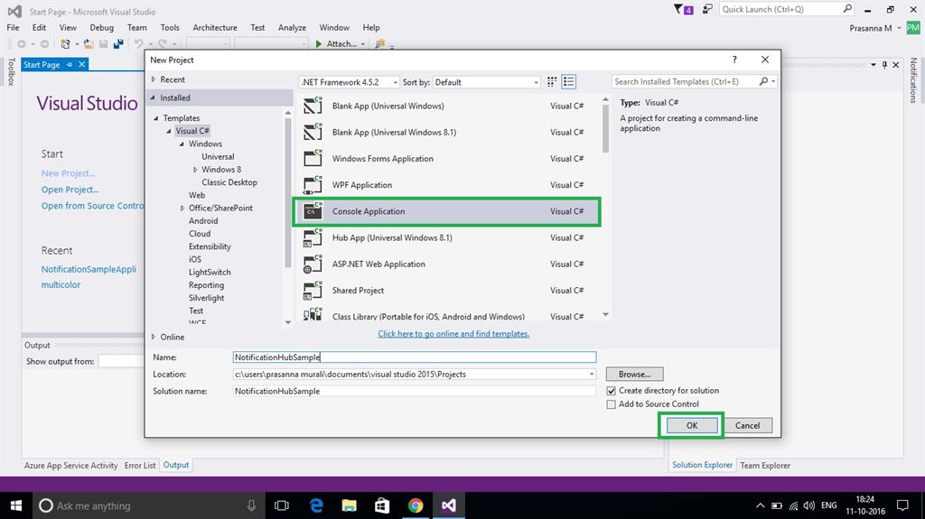Open the Architecture menu

(x=215, y=27)
